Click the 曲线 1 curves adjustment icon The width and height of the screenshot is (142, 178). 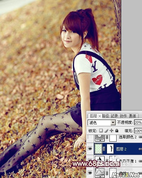tap(100, 173)
